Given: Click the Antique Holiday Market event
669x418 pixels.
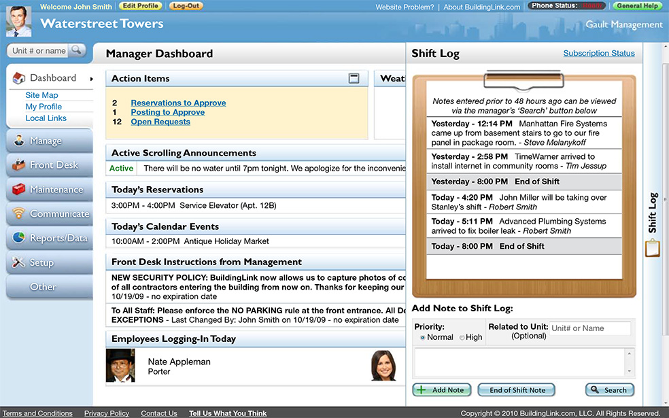Looking at the screenshot, I should [x=226, y=241].
